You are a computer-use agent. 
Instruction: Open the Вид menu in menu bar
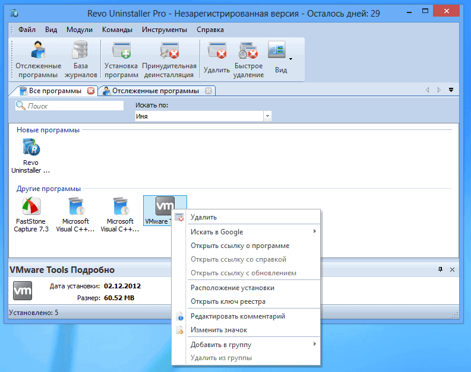51,30
